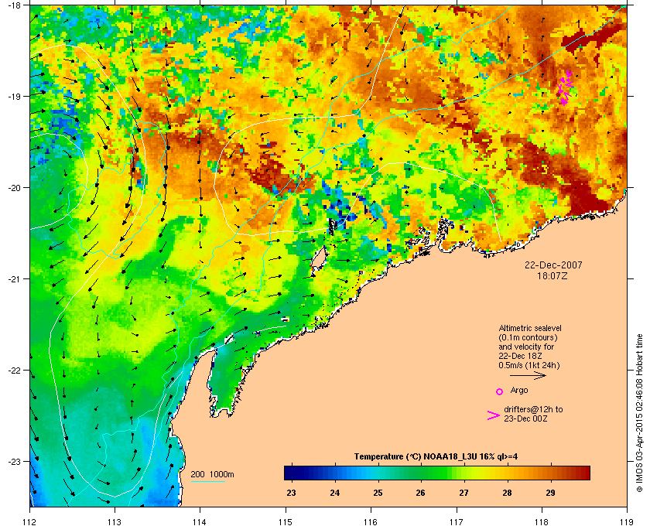Click the longitude axis label 115

(x=286, y=521)
